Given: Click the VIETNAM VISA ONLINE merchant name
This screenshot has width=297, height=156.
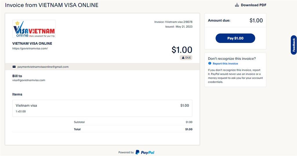Looking at the screenshot, I should (32, 44).
